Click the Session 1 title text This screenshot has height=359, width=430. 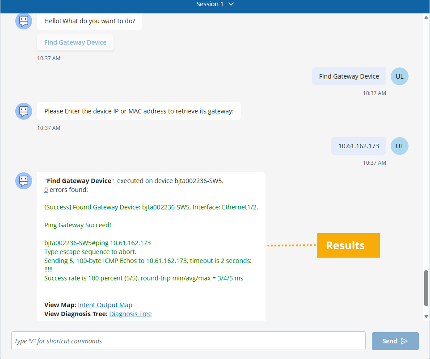[x=210, y=4]
